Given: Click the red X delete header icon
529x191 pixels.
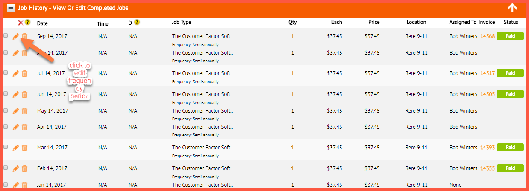Looking at the screenshot, I should (21, 23).
